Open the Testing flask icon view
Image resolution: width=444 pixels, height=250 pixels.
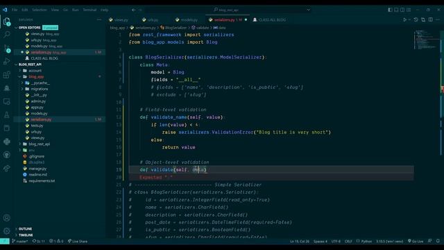tap(7, 115)
